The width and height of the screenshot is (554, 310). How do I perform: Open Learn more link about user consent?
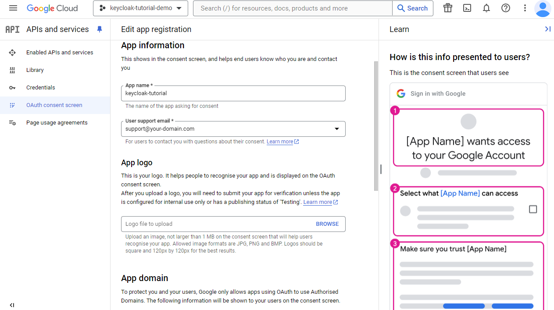point(283,142)
